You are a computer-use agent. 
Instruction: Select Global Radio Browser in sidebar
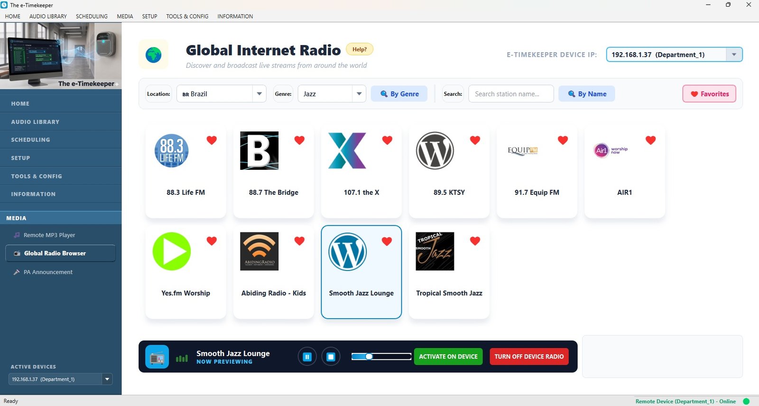point(61,253)
